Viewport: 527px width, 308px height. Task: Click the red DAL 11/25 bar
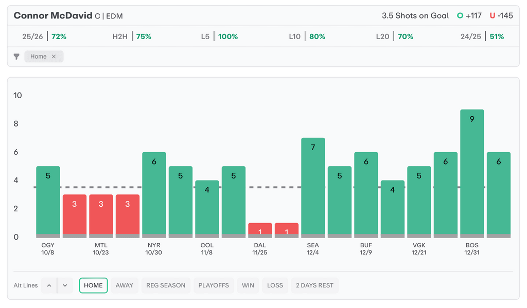[260, 229]
